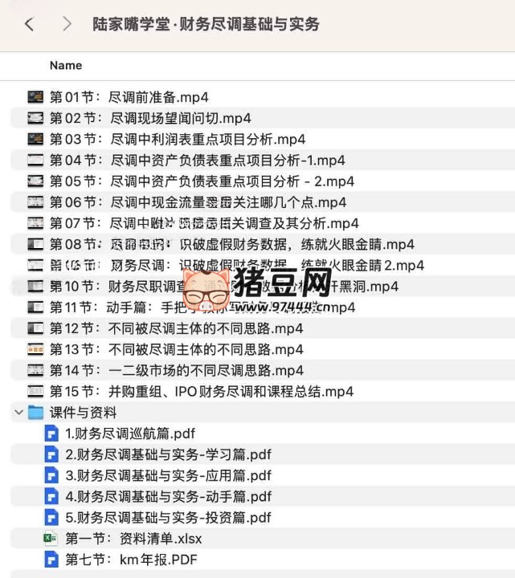Image resolution: width=515 pixels, height=578 pixels.
Task: Click PDF icon of 应用篇.pdf
Action: pyautogui.click(x=51, y=475)
